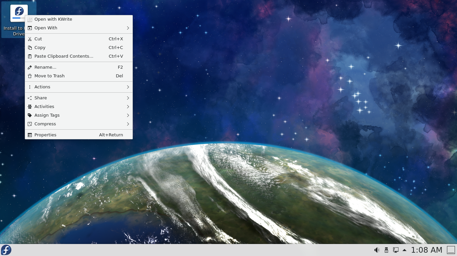Image resolution: width=457 pixels, height=256 pixels.
Task: Open the Open With submenu
Action: pyautogui.click(x=79, y=28)
